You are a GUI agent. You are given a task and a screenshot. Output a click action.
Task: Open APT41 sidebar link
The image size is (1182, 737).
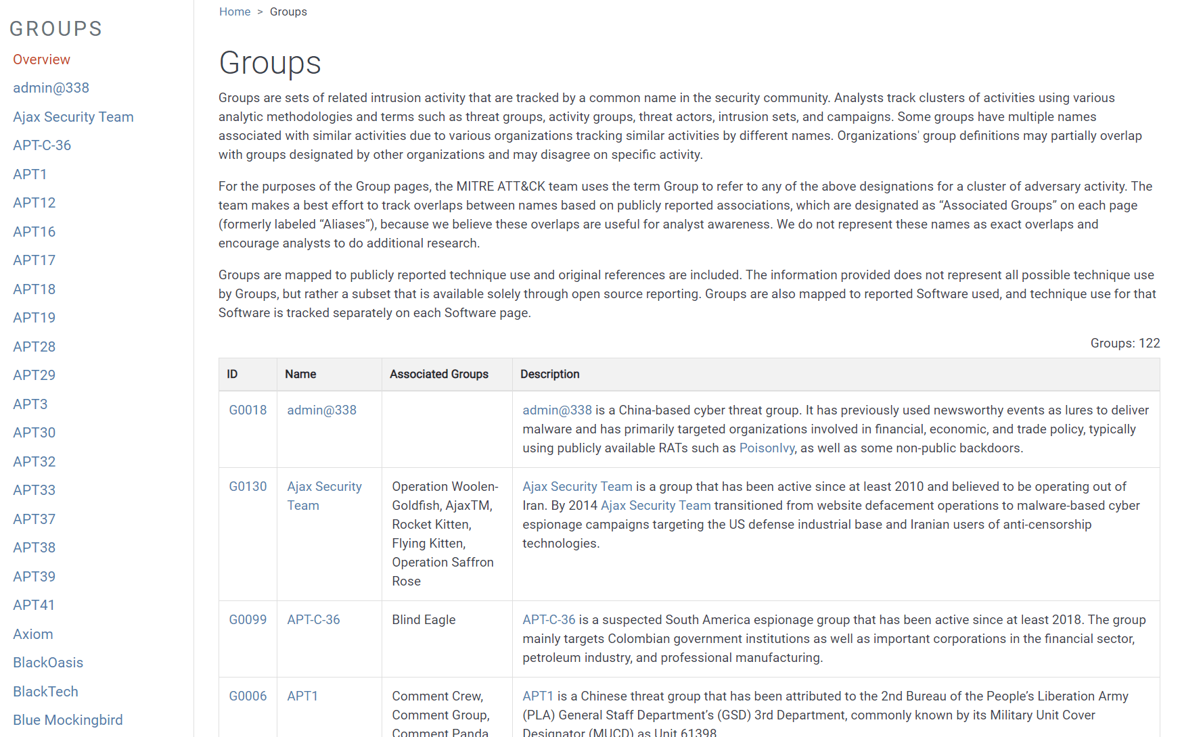[34, 605]
